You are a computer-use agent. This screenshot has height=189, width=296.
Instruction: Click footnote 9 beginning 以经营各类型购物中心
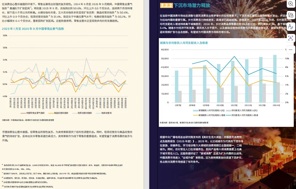coord(25,182)
